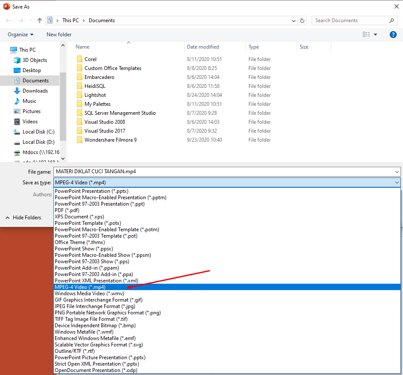Collapse the Hide Folders chevron
The width and height of the screenshot is (403, 375).
(x=7, y=218)
